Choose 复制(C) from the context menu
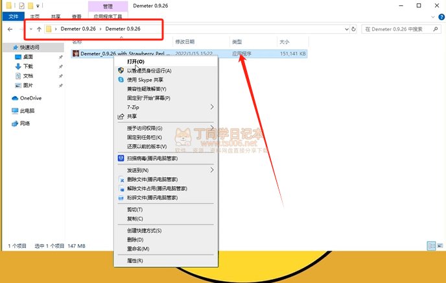Viewport: 446px width, 283px height. tap(166, 219)
